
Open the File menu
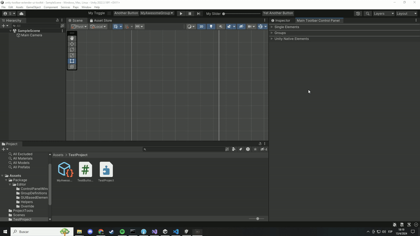click(4, 7)
